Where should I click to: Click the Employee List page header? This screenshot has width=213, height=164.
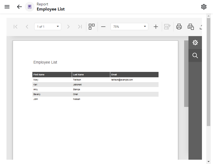(51, 9)
